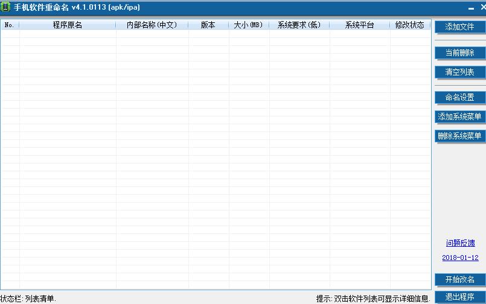Click 大小(MB) column header
Screen dimensions: 486x304
pyautogui.click(x=249, y=25)
